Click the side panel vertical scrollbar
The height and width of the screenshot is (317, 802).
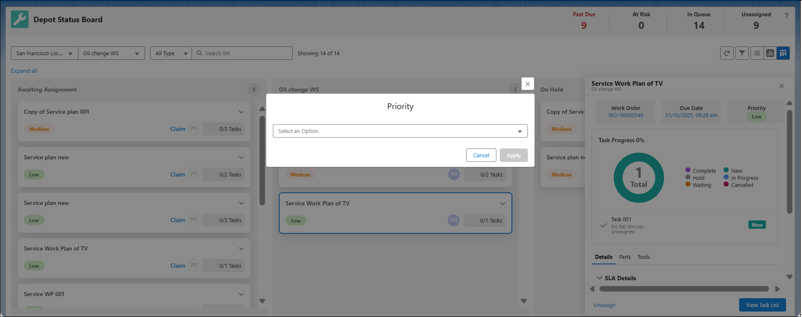789,162
